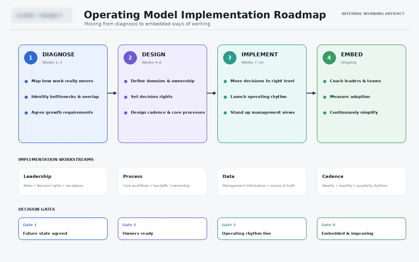Select the DESIGN phase heading
Image resolution: width=419 pixels, height=262 pixels.
153,54
